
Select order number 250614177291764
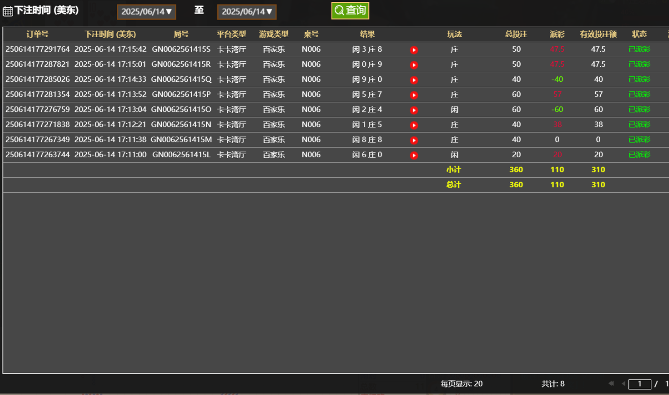click(x=38, y=49)
